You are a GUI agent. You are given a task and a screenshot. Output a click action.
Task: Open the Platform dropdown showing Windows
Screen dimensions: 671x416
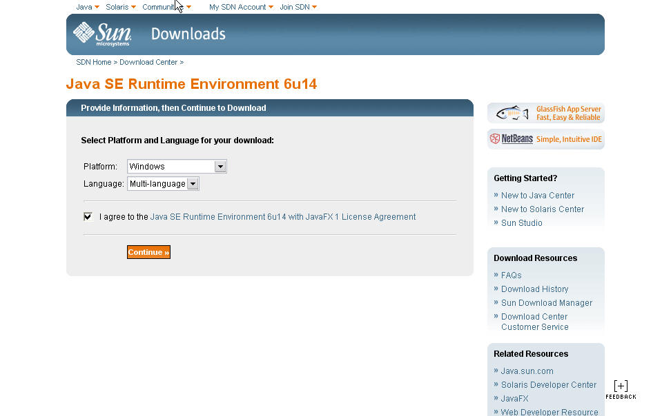coord(177,167)
